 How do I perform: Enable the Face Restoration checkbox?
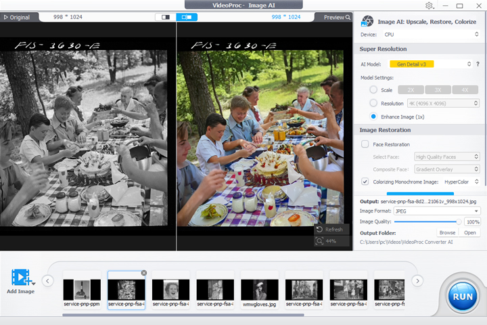pyautogui.click(x=366, y=144)
